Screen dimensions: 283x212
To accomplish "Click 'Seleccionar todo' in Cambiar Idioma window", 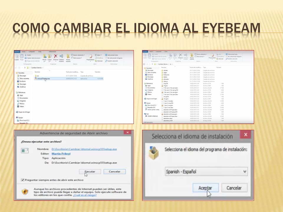I will [112, 55].
